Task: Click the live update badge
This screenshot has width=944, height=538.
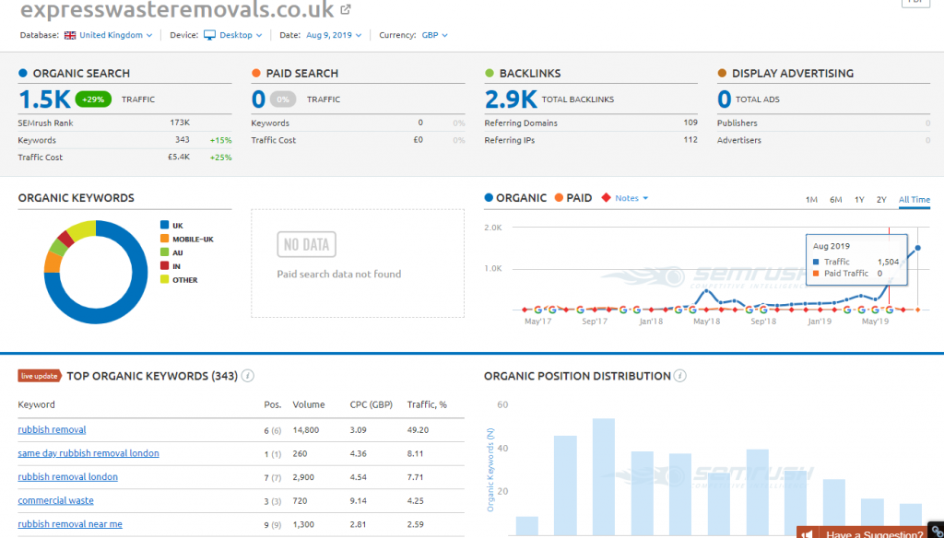Action: tap(40, 376)
